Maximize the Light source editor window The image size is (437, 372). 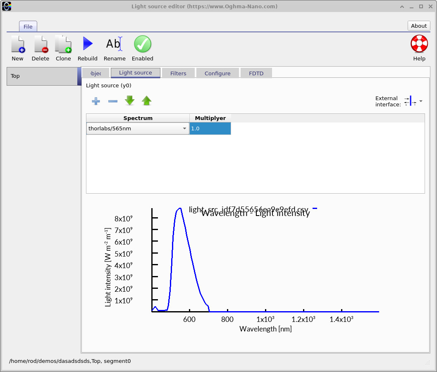coord(421,7)
